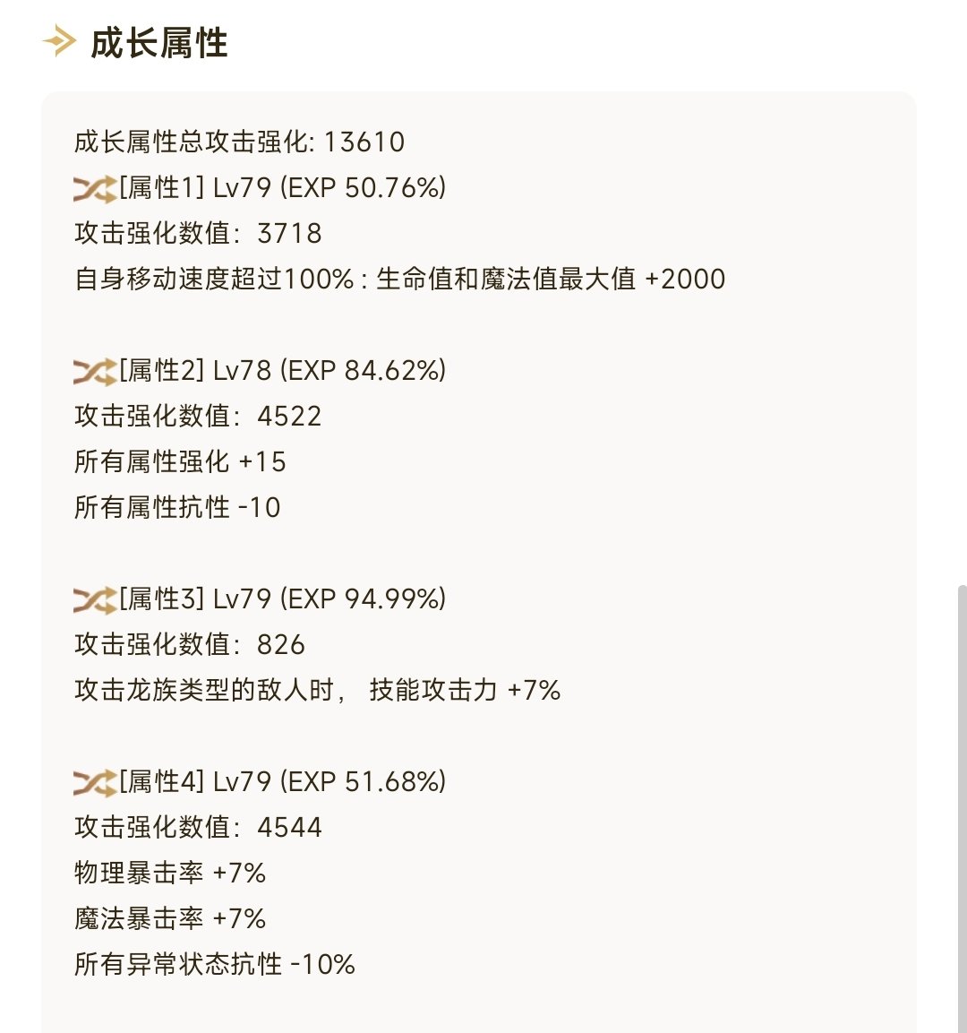The height and width of the screenshot is (1033, 967).
Task: Click the 所有属性强化 +15 line
Action: coord(180,461)
